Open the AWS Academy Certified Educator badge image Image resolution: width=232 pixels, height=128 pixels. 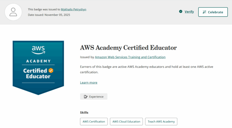(38, 68)
